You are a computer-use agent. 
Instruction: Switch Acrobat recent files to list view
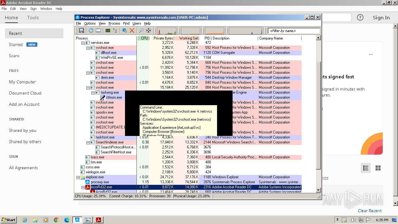pos(366,168)
